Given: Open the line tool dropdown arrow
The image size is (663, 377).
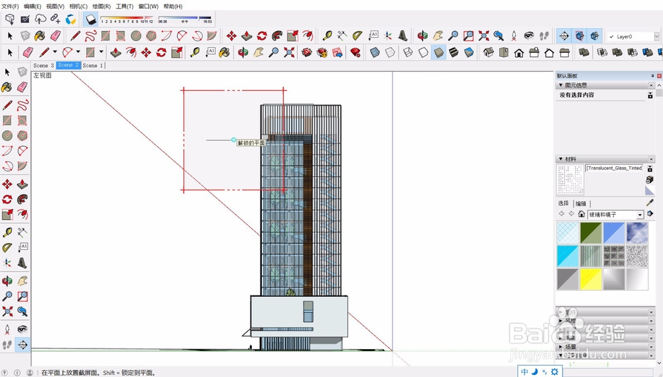Looking at the screenshot, I should coord(54,52).
